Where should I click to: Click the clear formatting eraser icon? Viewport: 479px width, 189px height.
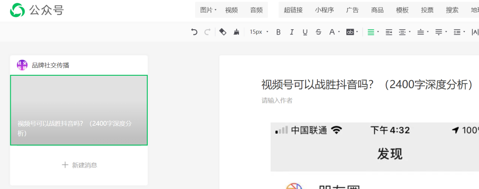coord(223,32)
